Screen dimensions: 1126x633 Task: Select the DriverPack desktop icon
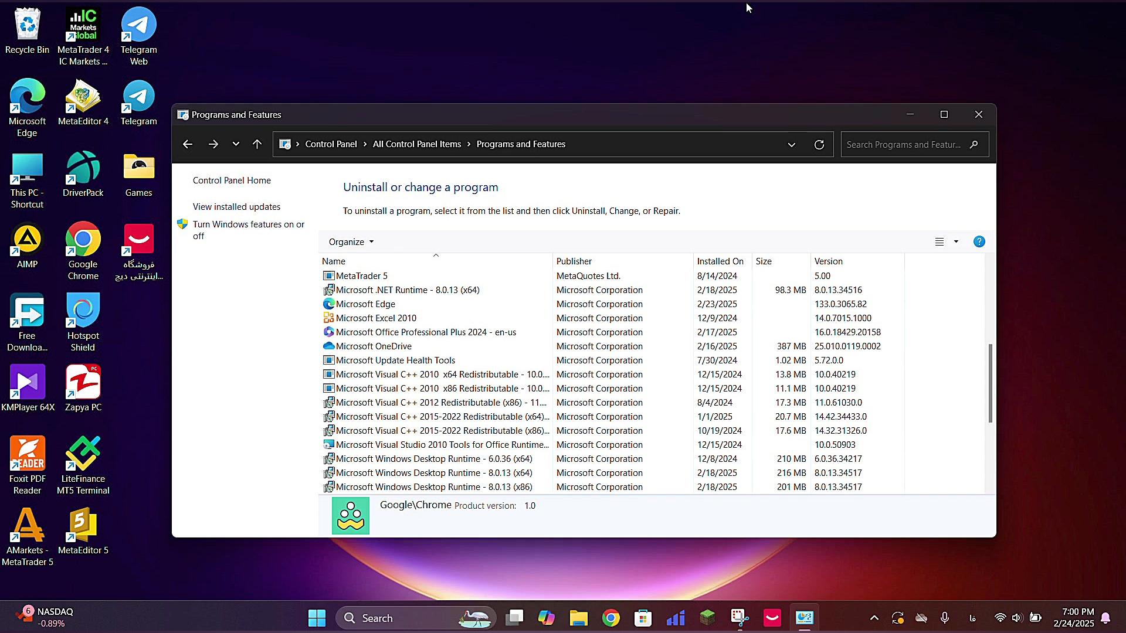(x=83, y=173)
